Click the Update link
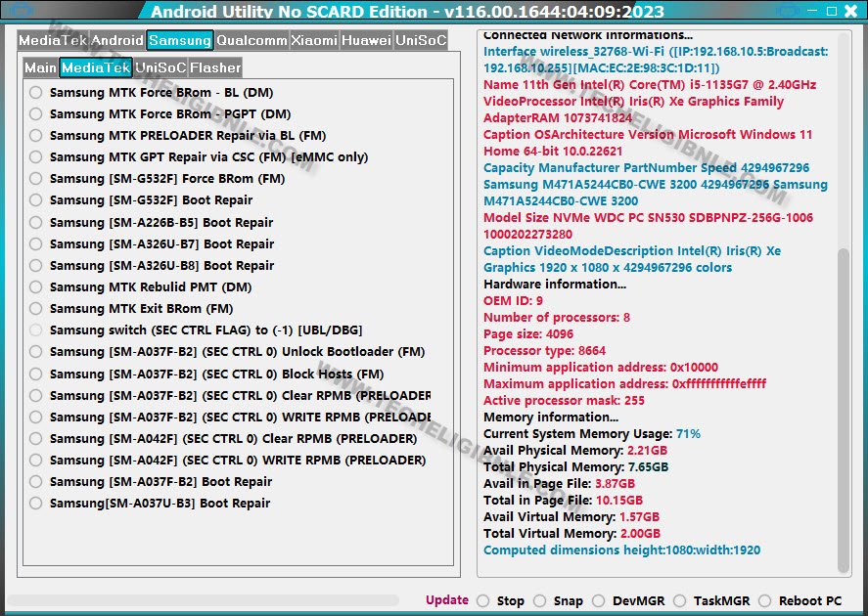The image size is (868, 616). [447, 600]
